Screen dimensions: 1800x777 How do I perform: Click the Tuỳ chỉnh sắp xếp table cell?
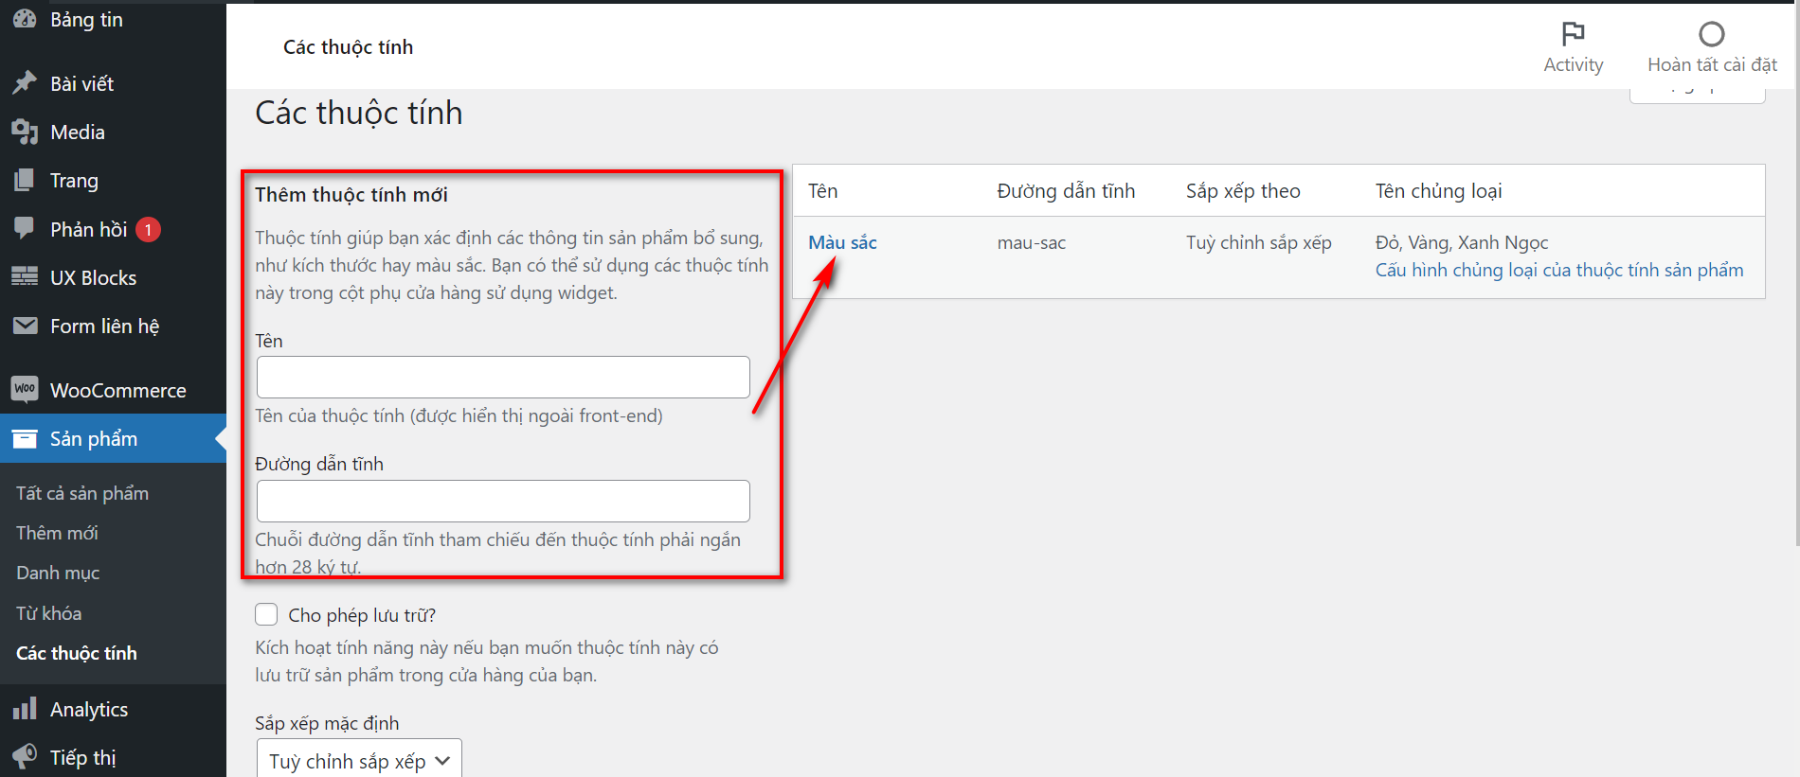click(x=1259, y=242)
